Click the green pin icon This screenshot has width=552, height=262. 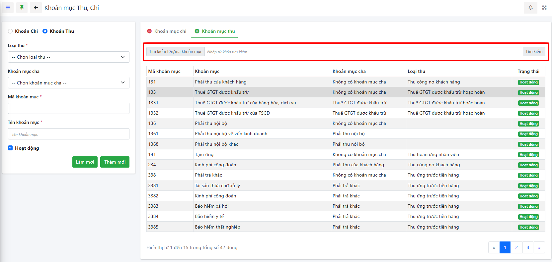pyautogui.click(x=22, y=8)
